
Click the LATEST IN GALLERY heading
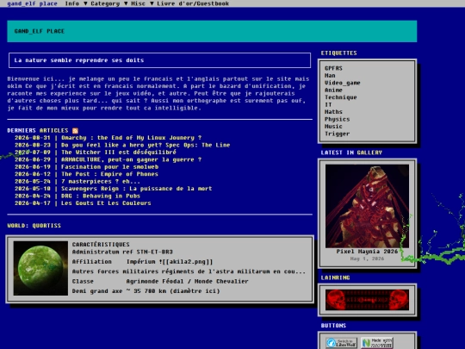tap(351, 153)
